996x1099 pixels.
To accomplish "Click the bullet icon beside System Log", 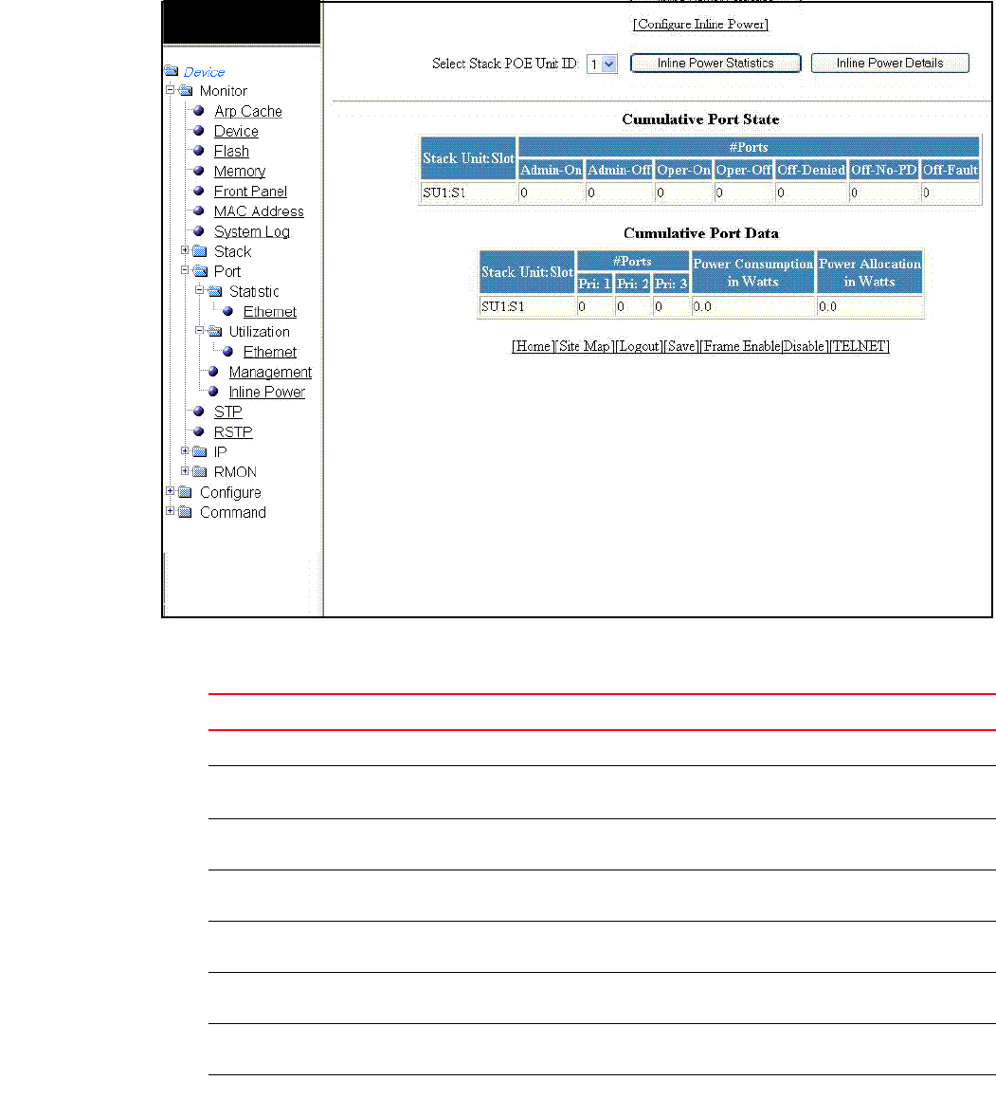I will click(x=199, y=230).
